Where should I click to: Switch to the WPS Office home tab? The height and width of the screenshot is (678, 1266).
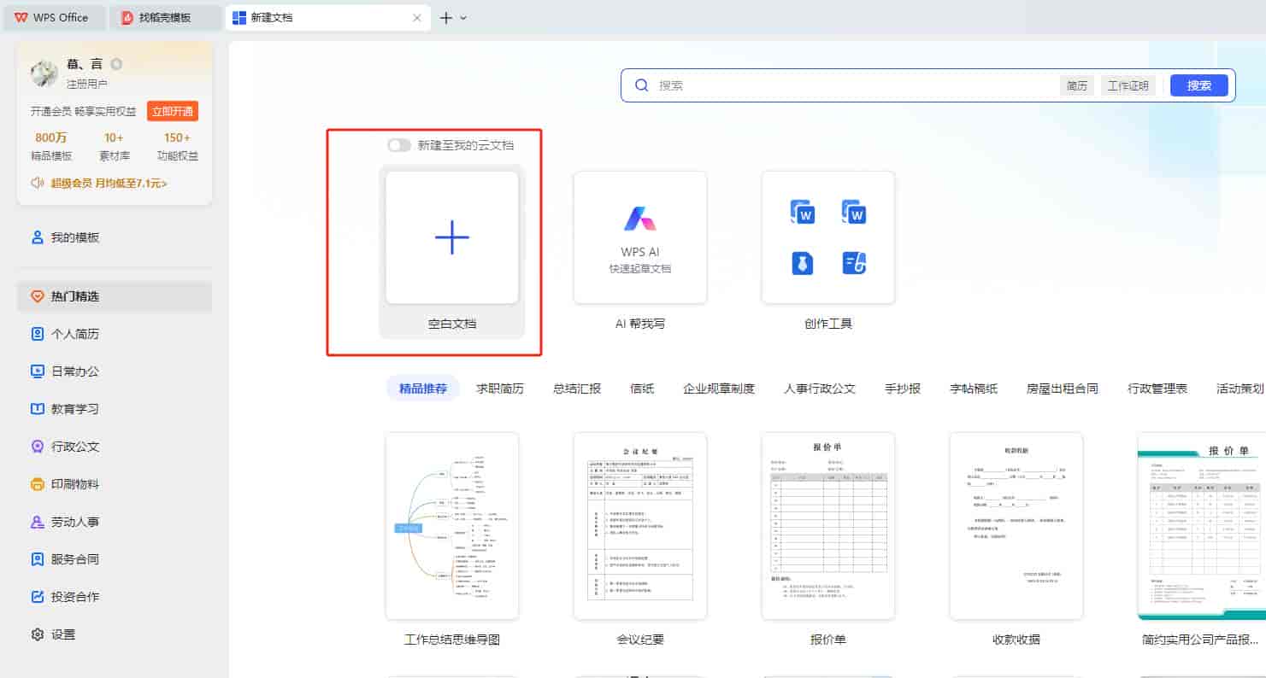(55, 17)
